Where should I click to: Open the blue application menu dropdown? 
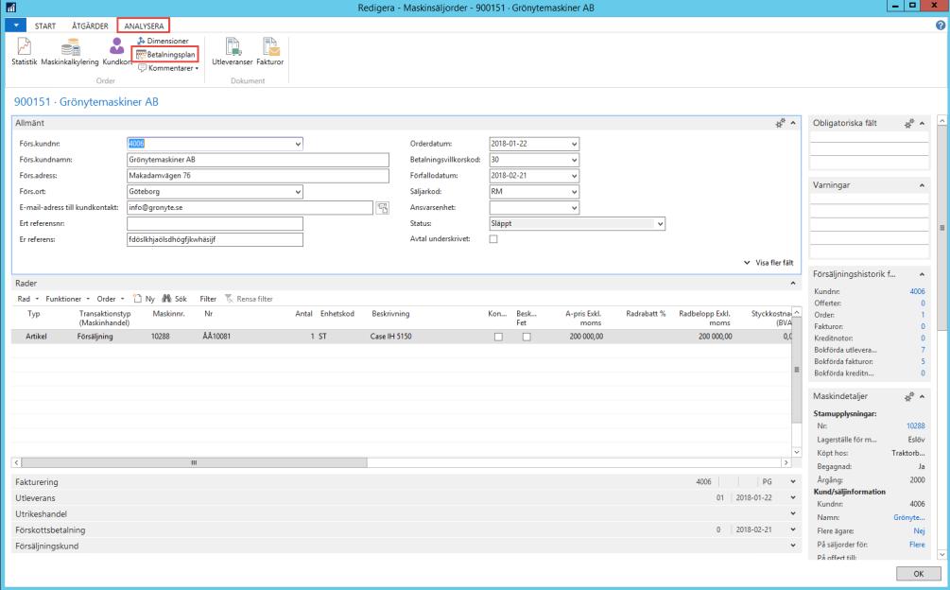(16, 26)
